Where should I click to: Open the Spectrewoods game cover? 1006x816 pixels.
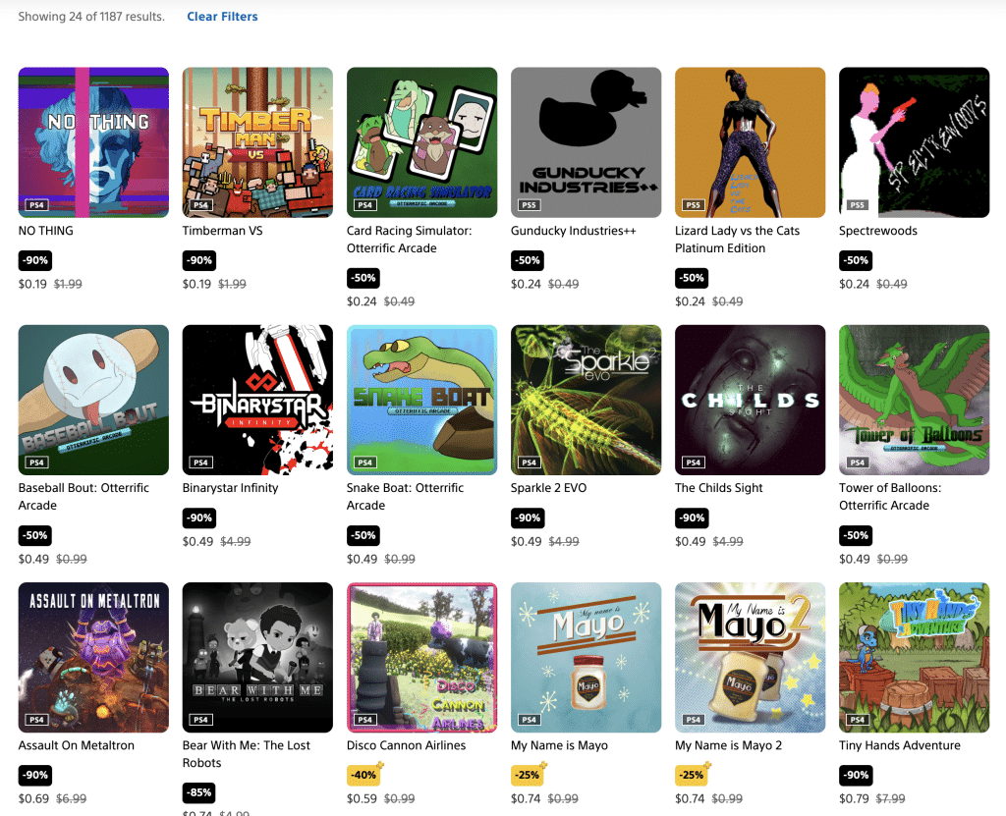pos(915,142)
